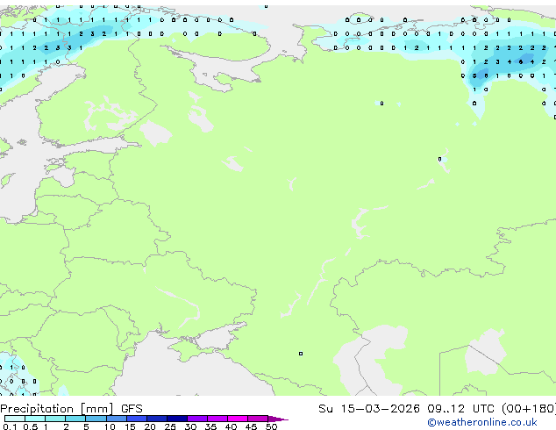Image resolution: width=556 pixels, height=430 pixels.
Task: Click the 0.5–1 mm legend swatch
Action: 35,419
